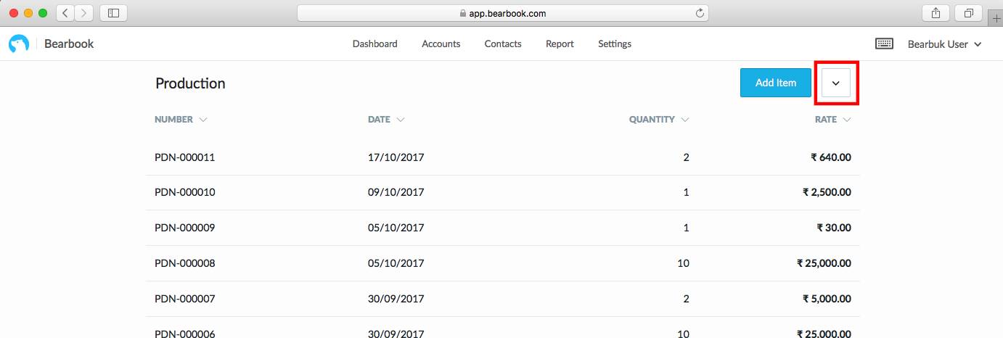
Task: Click the rate ₹ 2,500.00
Action: pos(827,192)
